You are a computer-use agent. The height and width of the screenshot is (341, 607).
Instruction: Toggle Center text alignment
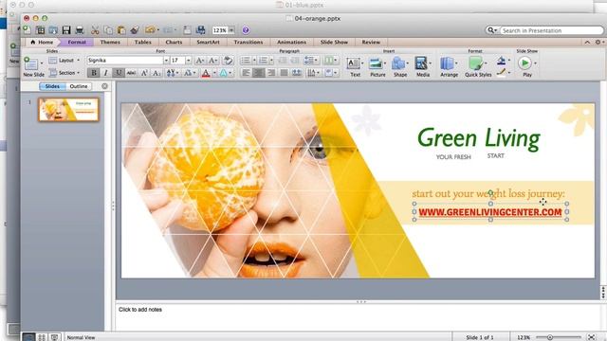coord(259,73)
